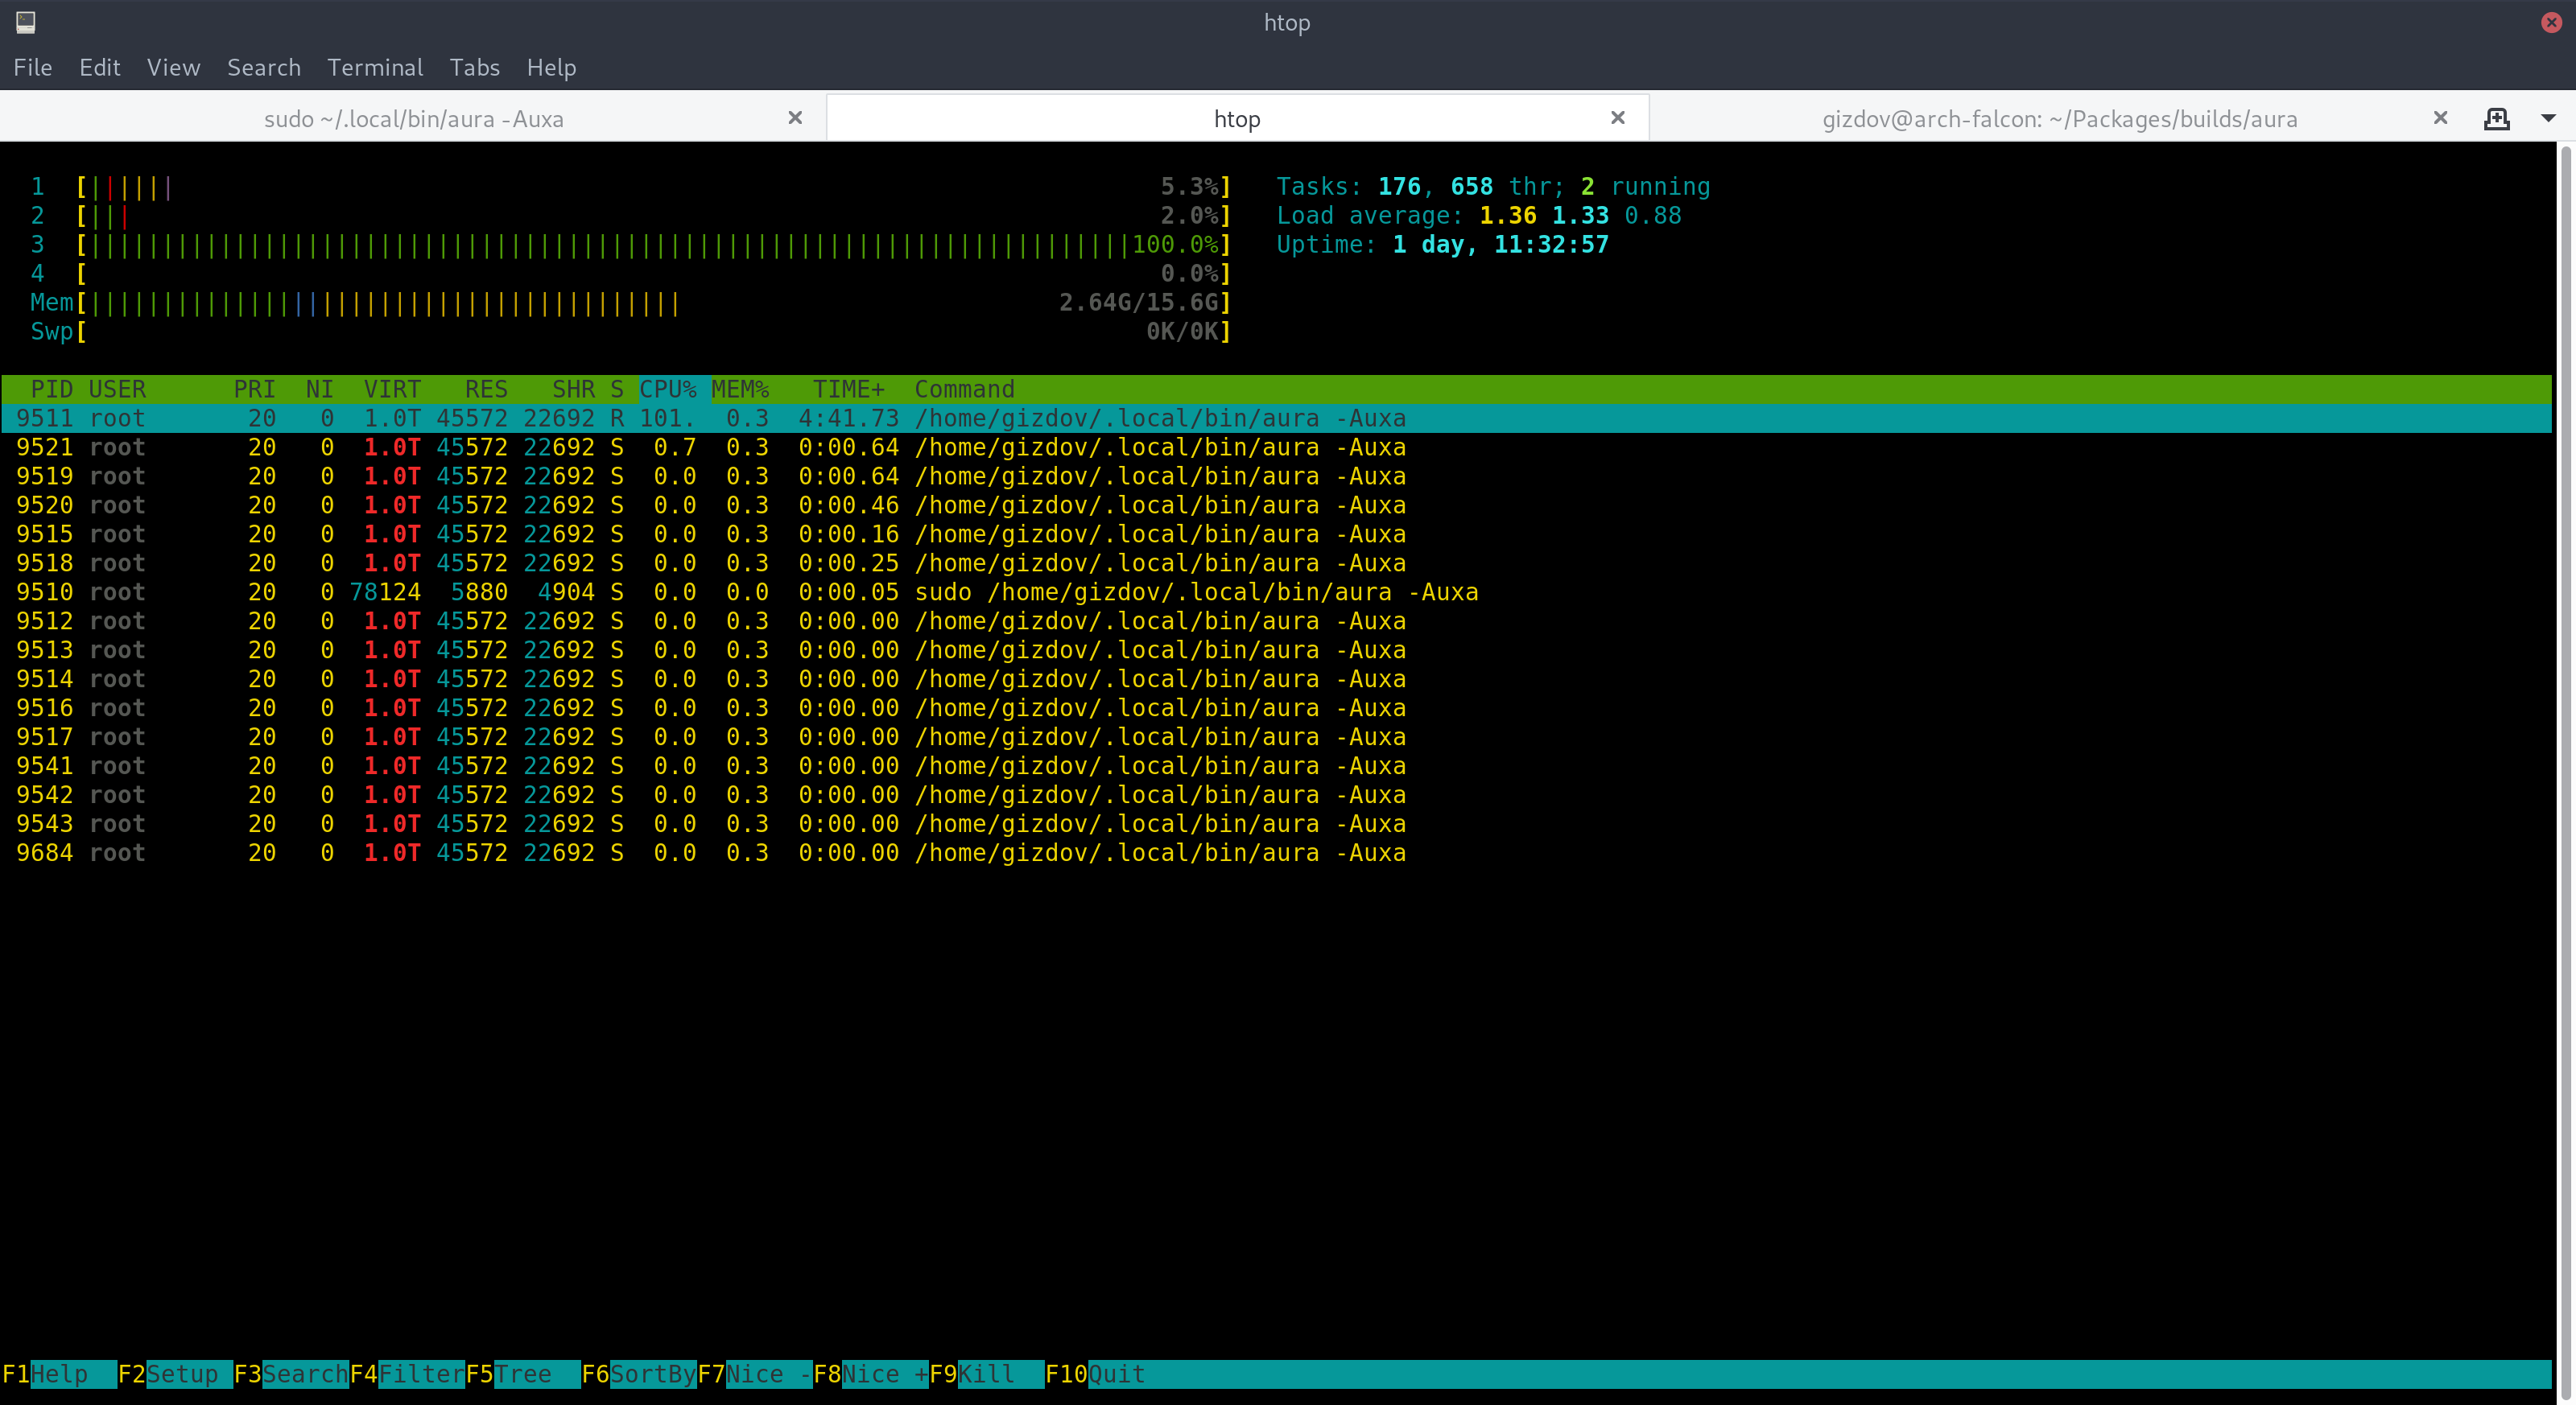2576x1405 pixels.
Task: Sort by the NI column header
Action: (x=319, y=389)
